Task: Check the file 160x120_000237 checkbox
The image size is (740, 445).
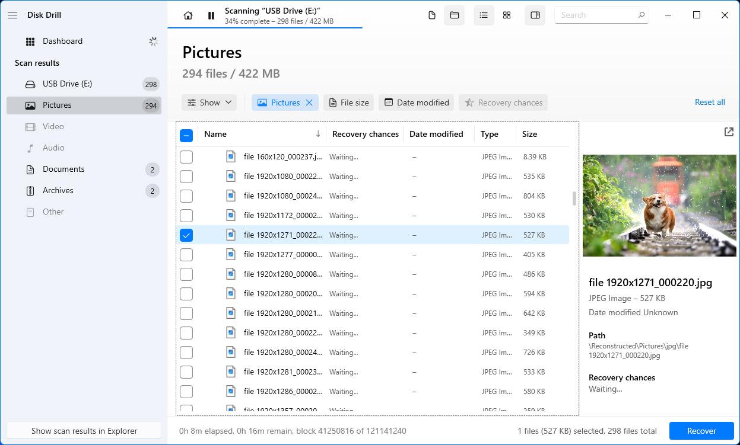Action: pyautogui.click(x=186, y=157)
